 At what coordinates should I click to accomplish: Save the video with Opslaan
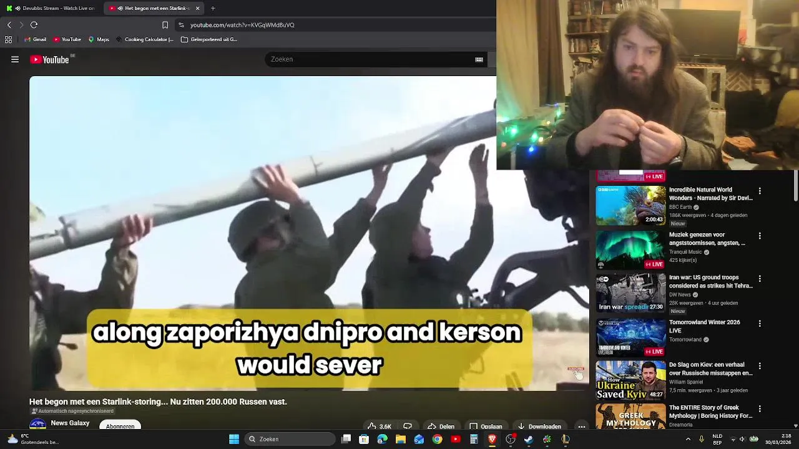[x=486, y=427]
